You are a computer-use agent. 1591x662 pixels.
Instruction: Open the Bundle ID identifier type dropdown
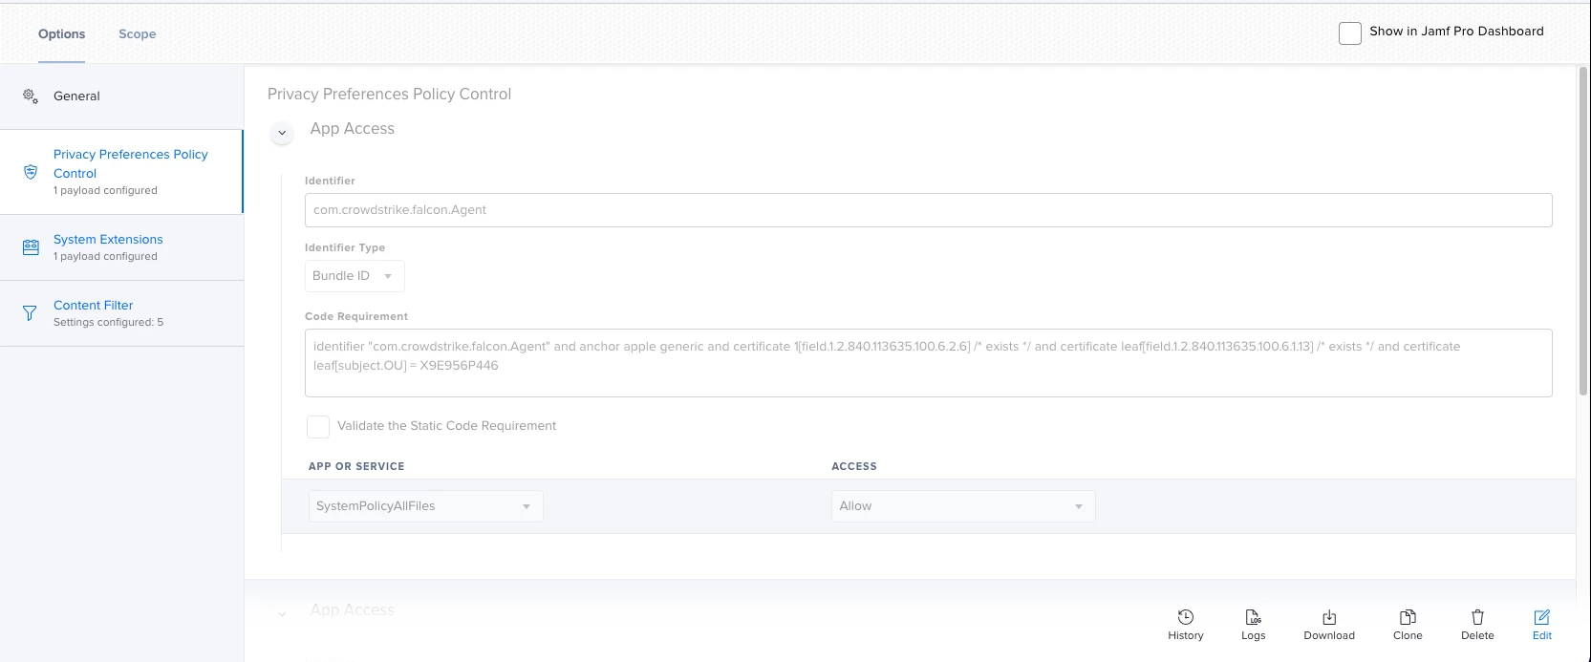tap(355, 276)
